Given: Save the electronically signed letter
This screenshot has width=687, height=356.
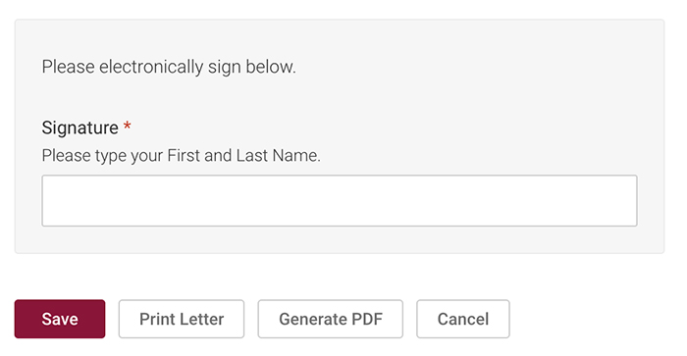Looking at the screenshot, I should click(60, 319).
